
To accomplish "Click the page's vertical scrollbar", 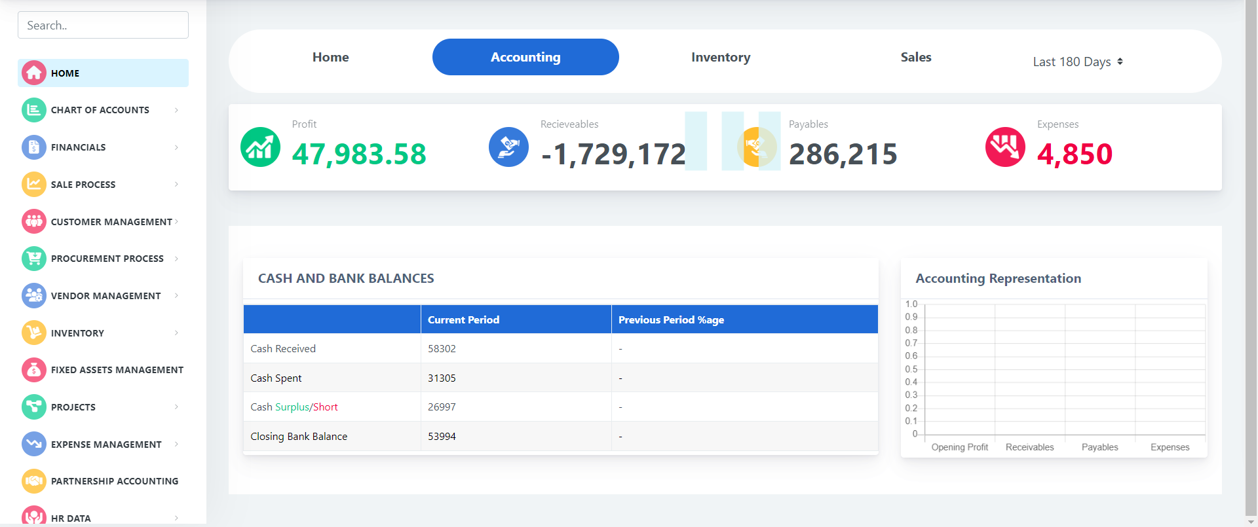I will 1251,262.
